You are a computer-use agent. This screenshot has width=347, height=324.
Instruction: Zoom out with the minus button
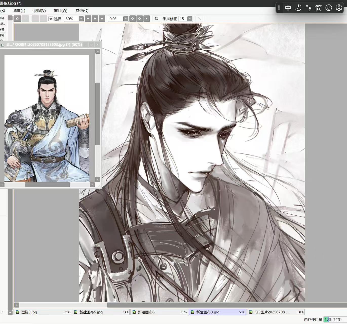tap(88, 19)
